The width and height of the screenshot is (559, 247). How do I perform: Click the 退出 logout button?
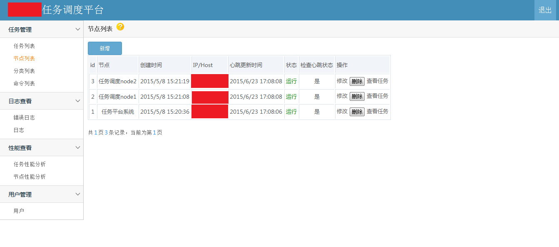coord(545,10)
